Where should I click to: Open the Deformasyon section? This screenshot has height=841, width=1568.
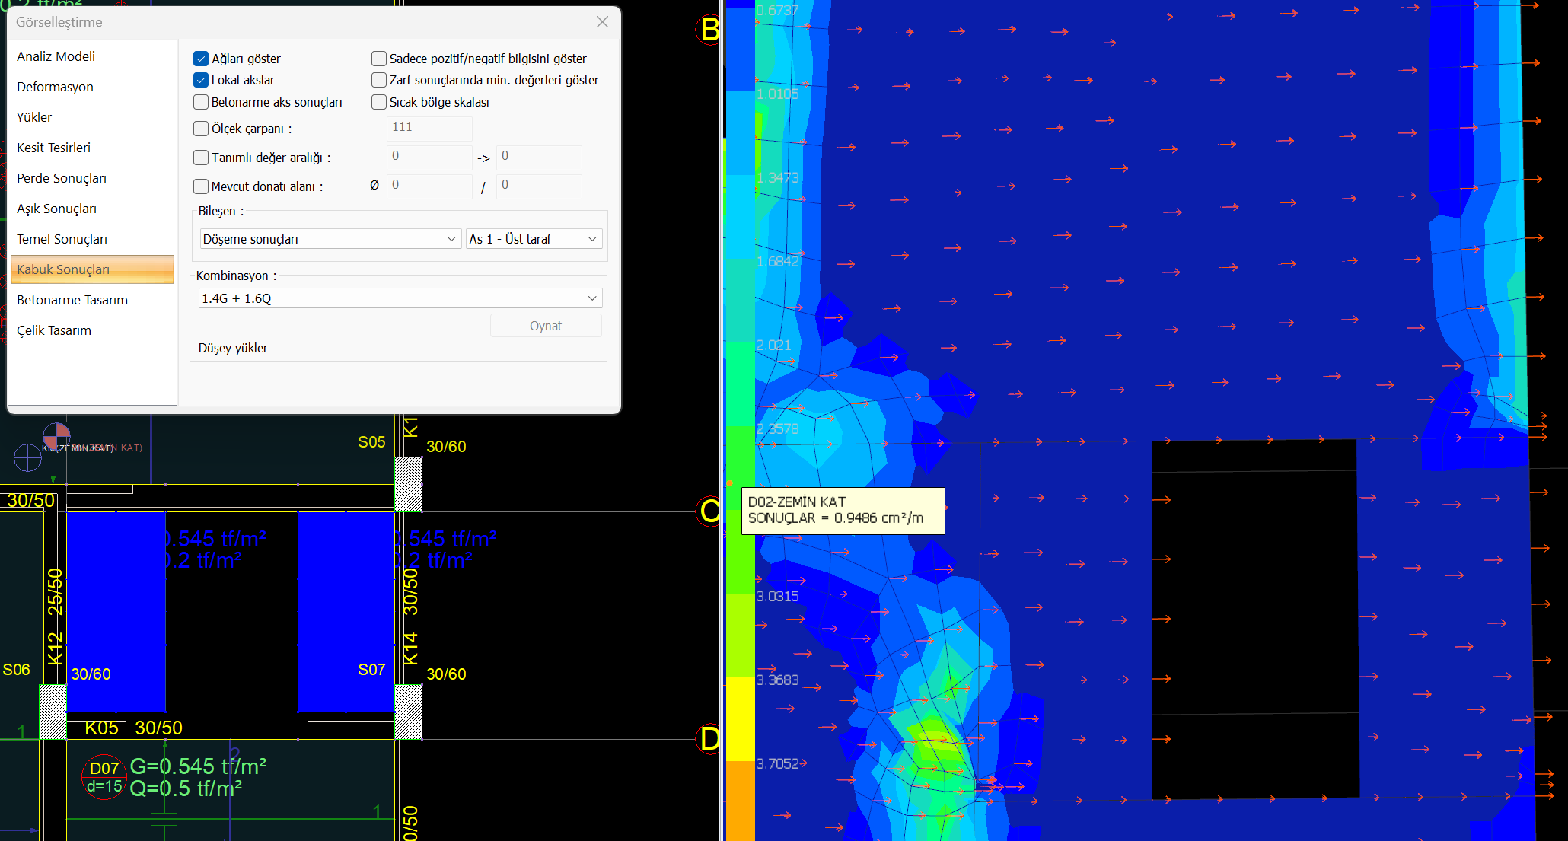(55, 87)
